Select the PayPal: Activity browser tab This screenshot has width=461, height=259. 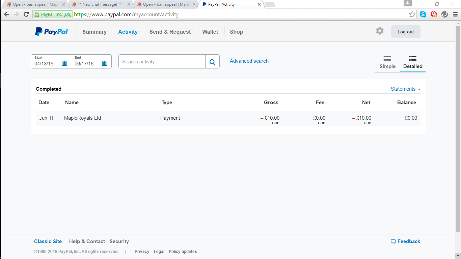[x=231, y=5]
